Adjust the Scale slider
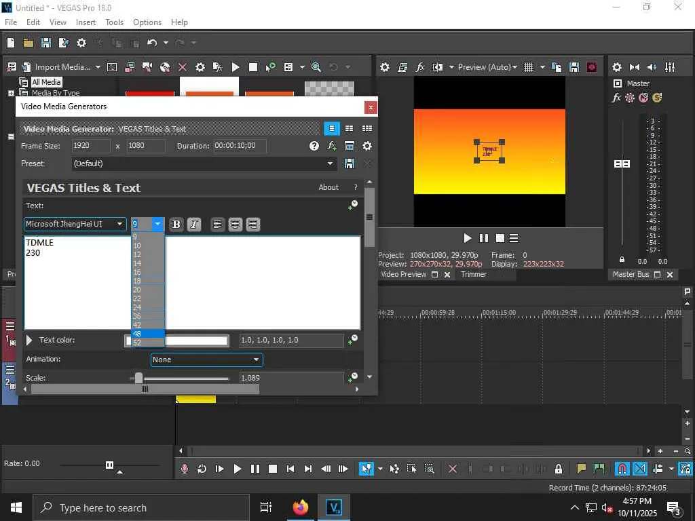695x521 pixels. (x=138, y=378)
